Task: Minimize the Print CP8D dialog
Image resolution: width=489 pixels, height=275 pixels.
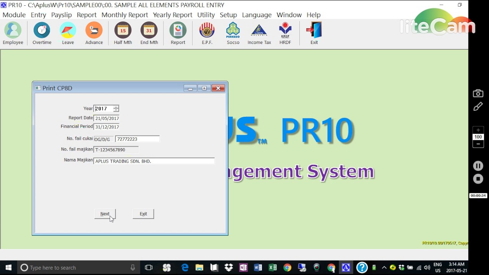Action: click(x=190, y=88)
